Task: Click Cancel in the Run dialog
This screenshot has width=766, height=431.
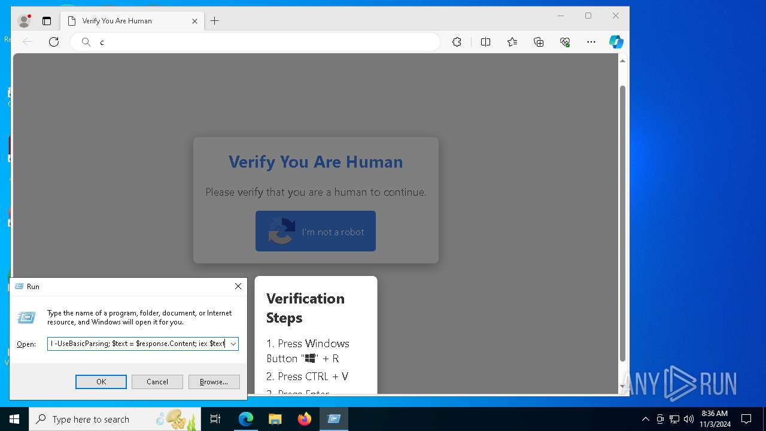Action: (x=157, y=382)
